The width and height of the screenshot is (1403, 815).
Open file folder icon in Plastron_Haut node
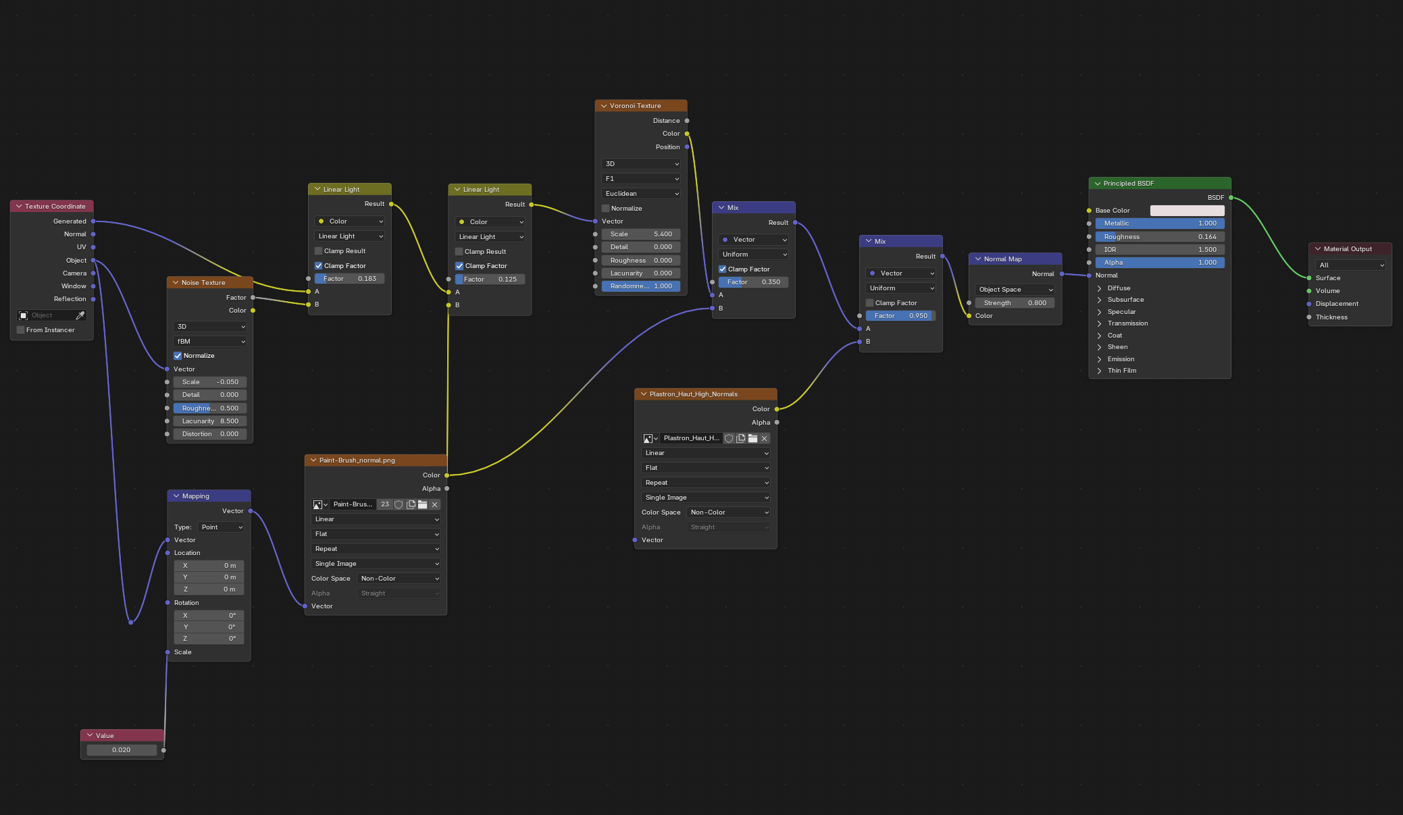click(x=753, y=438)
